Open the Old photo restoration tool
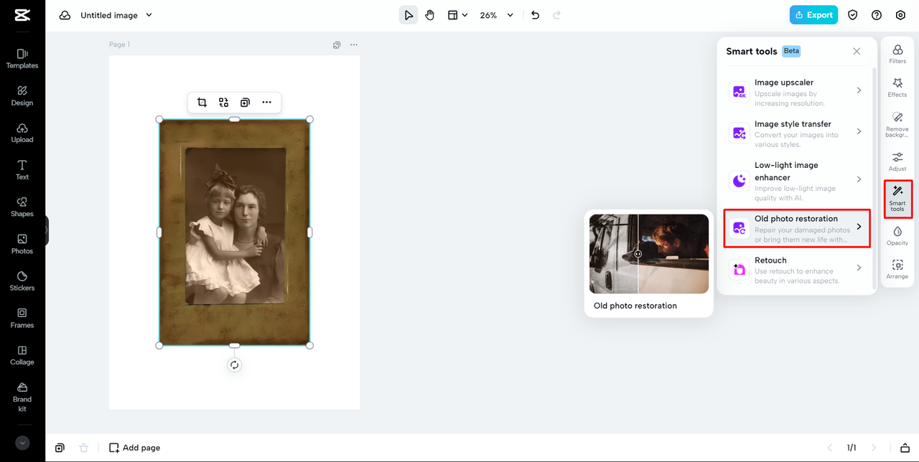919x462 pixels. pyautogui.click(x=797, y=228)
